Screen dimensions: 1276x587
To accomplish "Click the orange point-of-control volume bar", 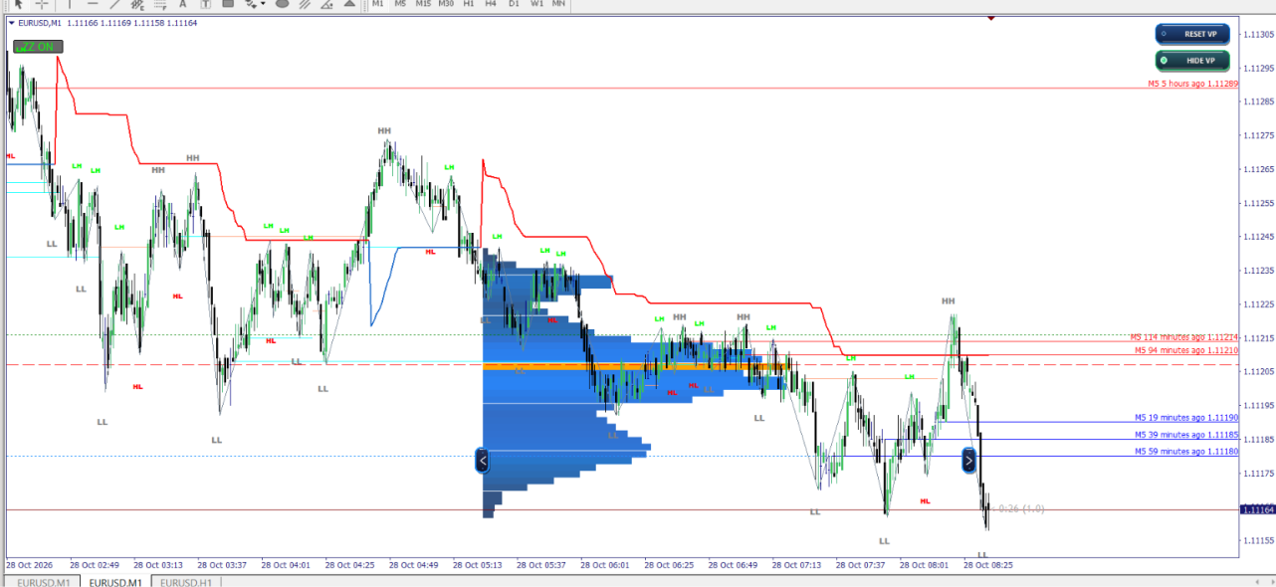I will (x=636, y=367).
